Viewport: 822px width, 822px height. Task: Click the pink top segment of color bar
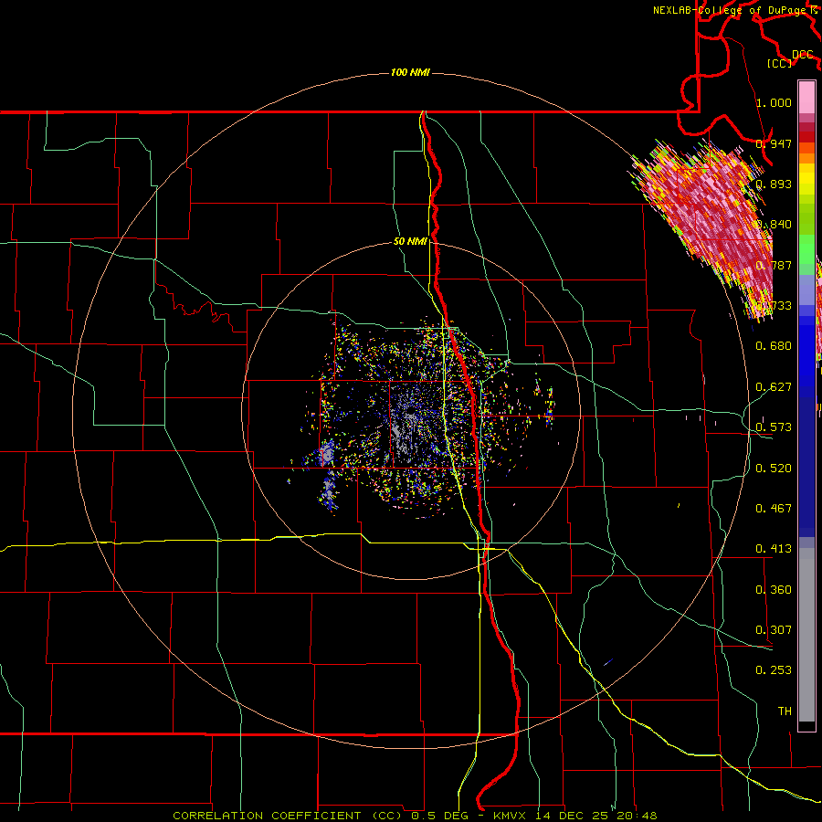[x=806, y=97]
